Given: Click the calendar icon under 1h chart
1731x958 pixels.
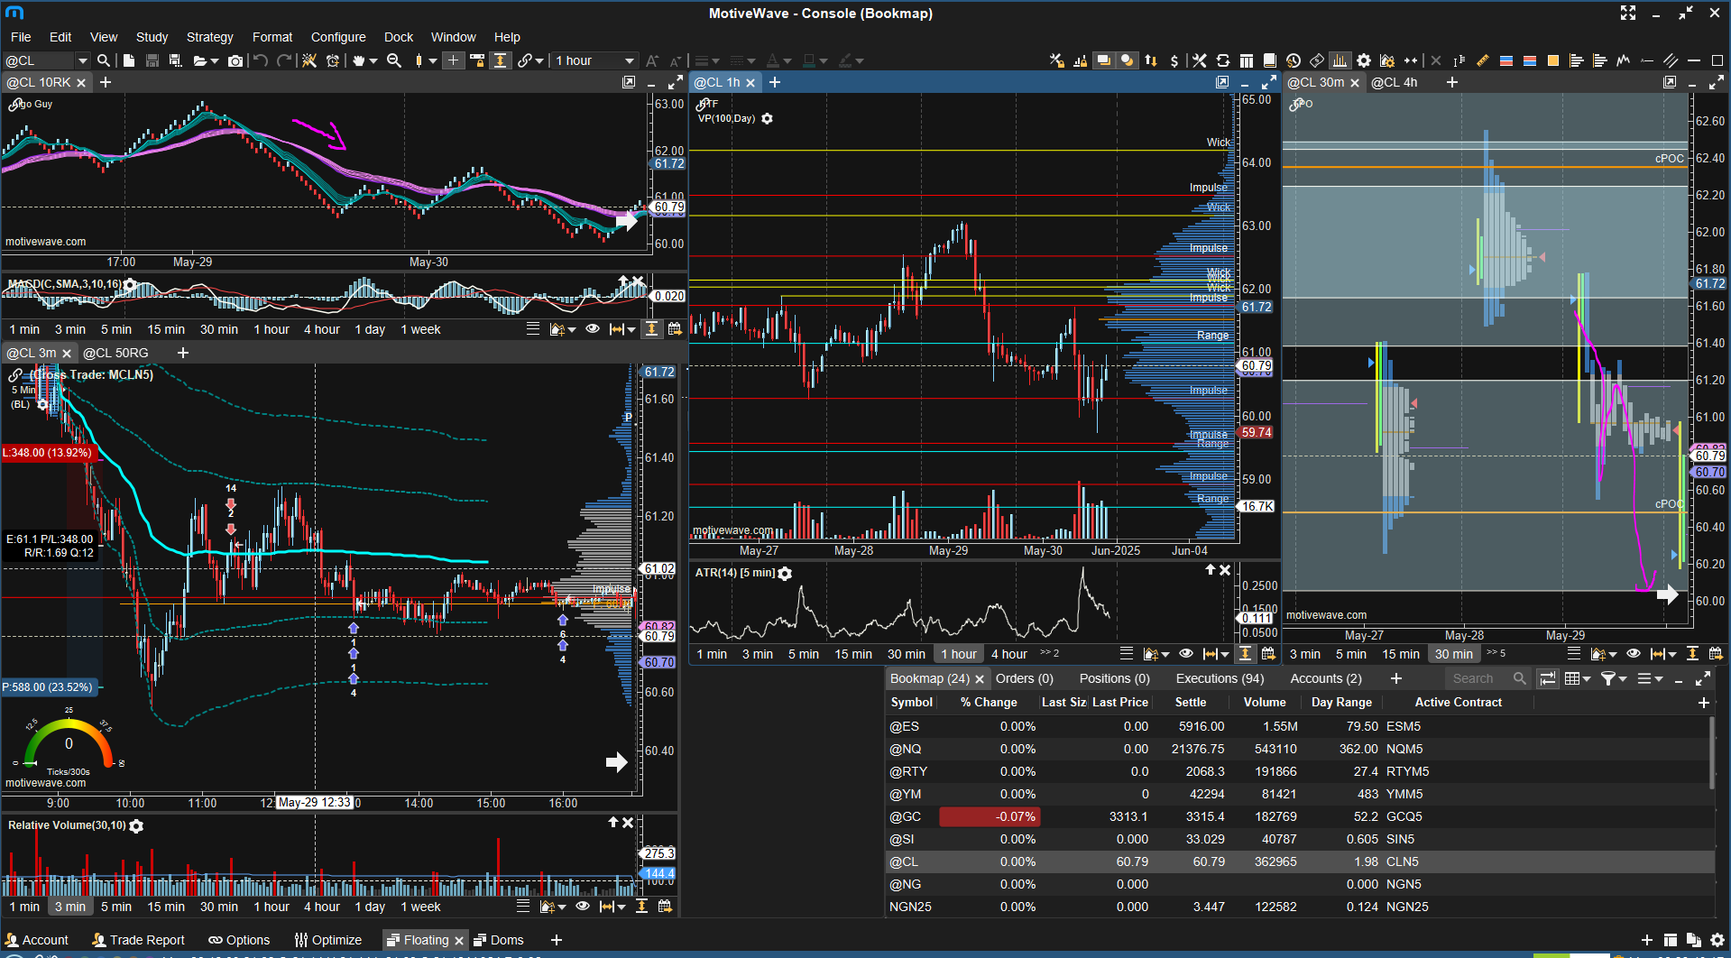Looking at the screenshot, I should click(1268, 654).
